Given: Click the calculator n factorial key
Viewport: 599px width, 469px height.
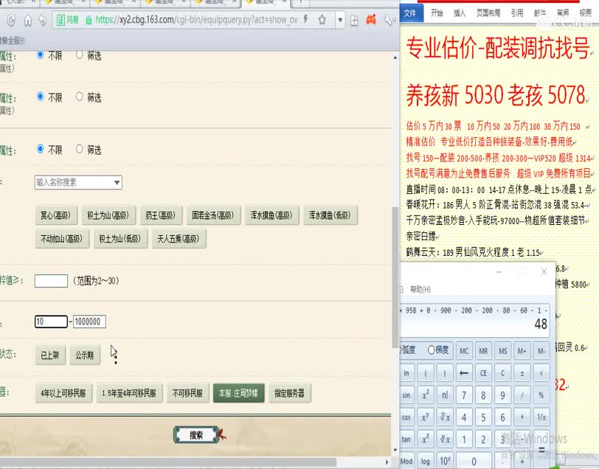Looking at the screenshot, I should click(x=445, y=395).
